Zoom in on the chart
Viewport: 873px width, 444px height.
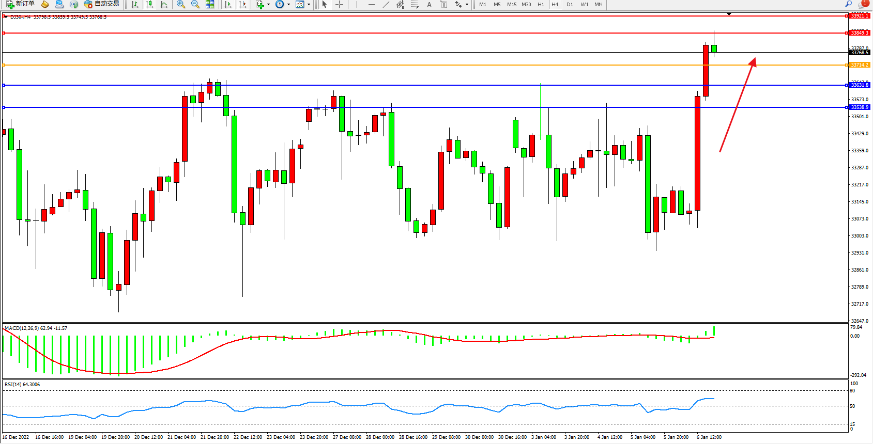click(181, 5)
